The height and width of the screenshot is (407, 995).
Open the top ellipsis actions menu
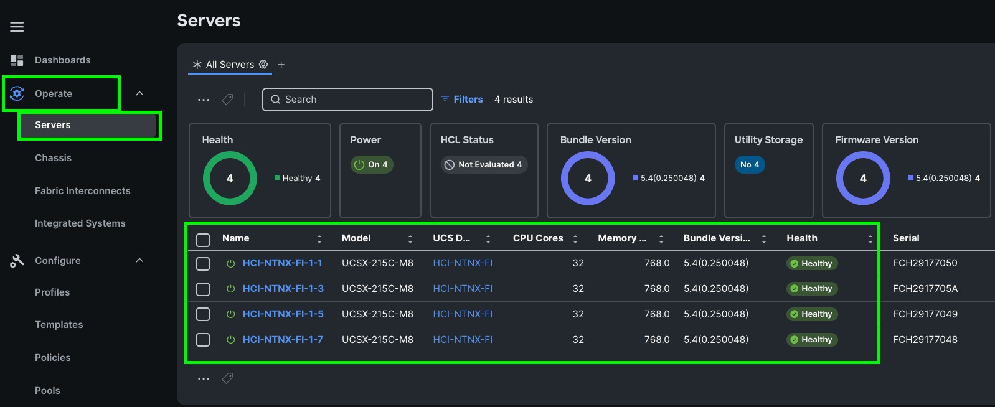pyautogui.click(x=204, y=100)
